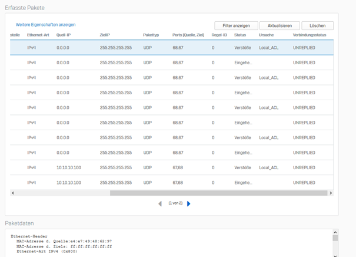This screenshot has height=257, width=356.
Task: Click UNREPLIED in the second packet row
Action: 304,62
